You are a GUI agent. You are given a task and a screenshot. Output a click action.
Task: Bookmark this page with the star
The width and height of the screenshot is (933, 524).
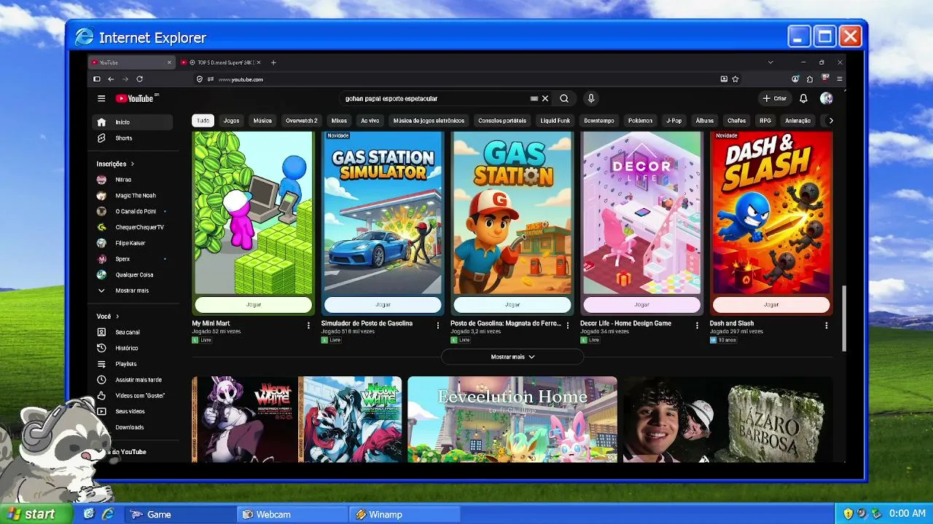(x=735, y=79)
